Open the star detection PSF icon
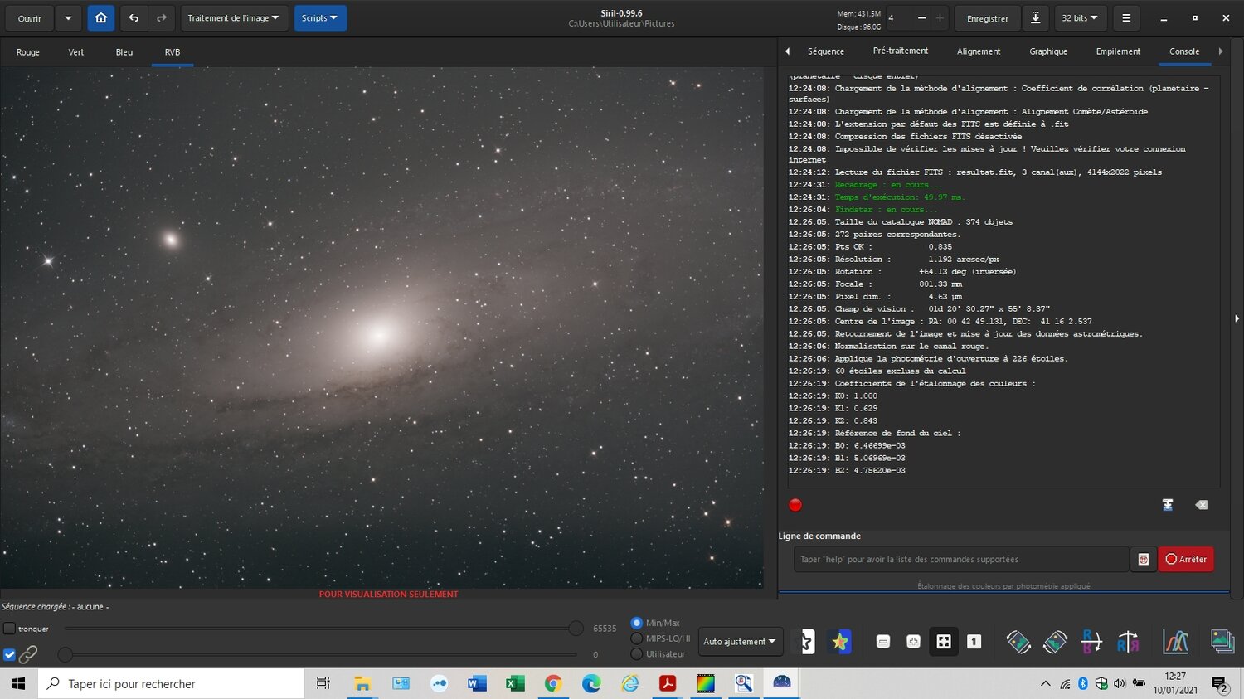This screenshot has height=699, width=1244. pos(804,641)
